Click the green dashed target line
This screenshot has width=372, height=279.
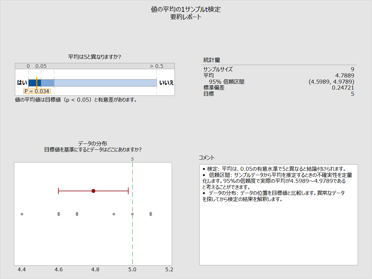(x=132, y=214)
